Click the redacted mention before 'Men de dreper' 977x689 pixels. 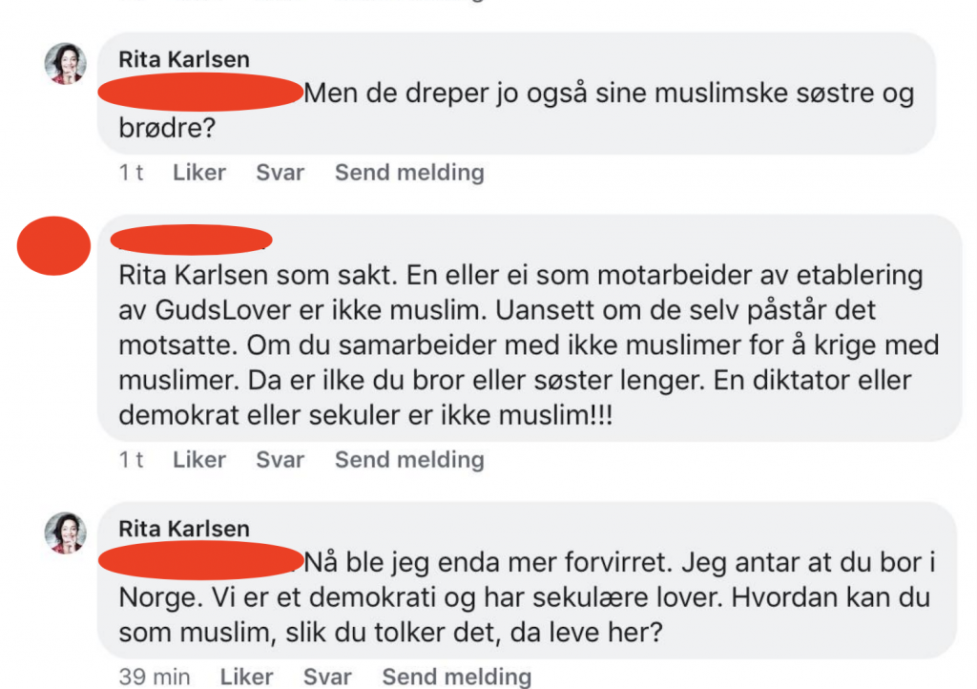pyautogui.click(x=200, y=94)
